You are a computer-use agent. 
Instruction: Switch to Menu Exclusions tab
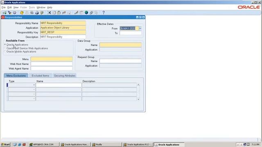(x=16, y=76)
